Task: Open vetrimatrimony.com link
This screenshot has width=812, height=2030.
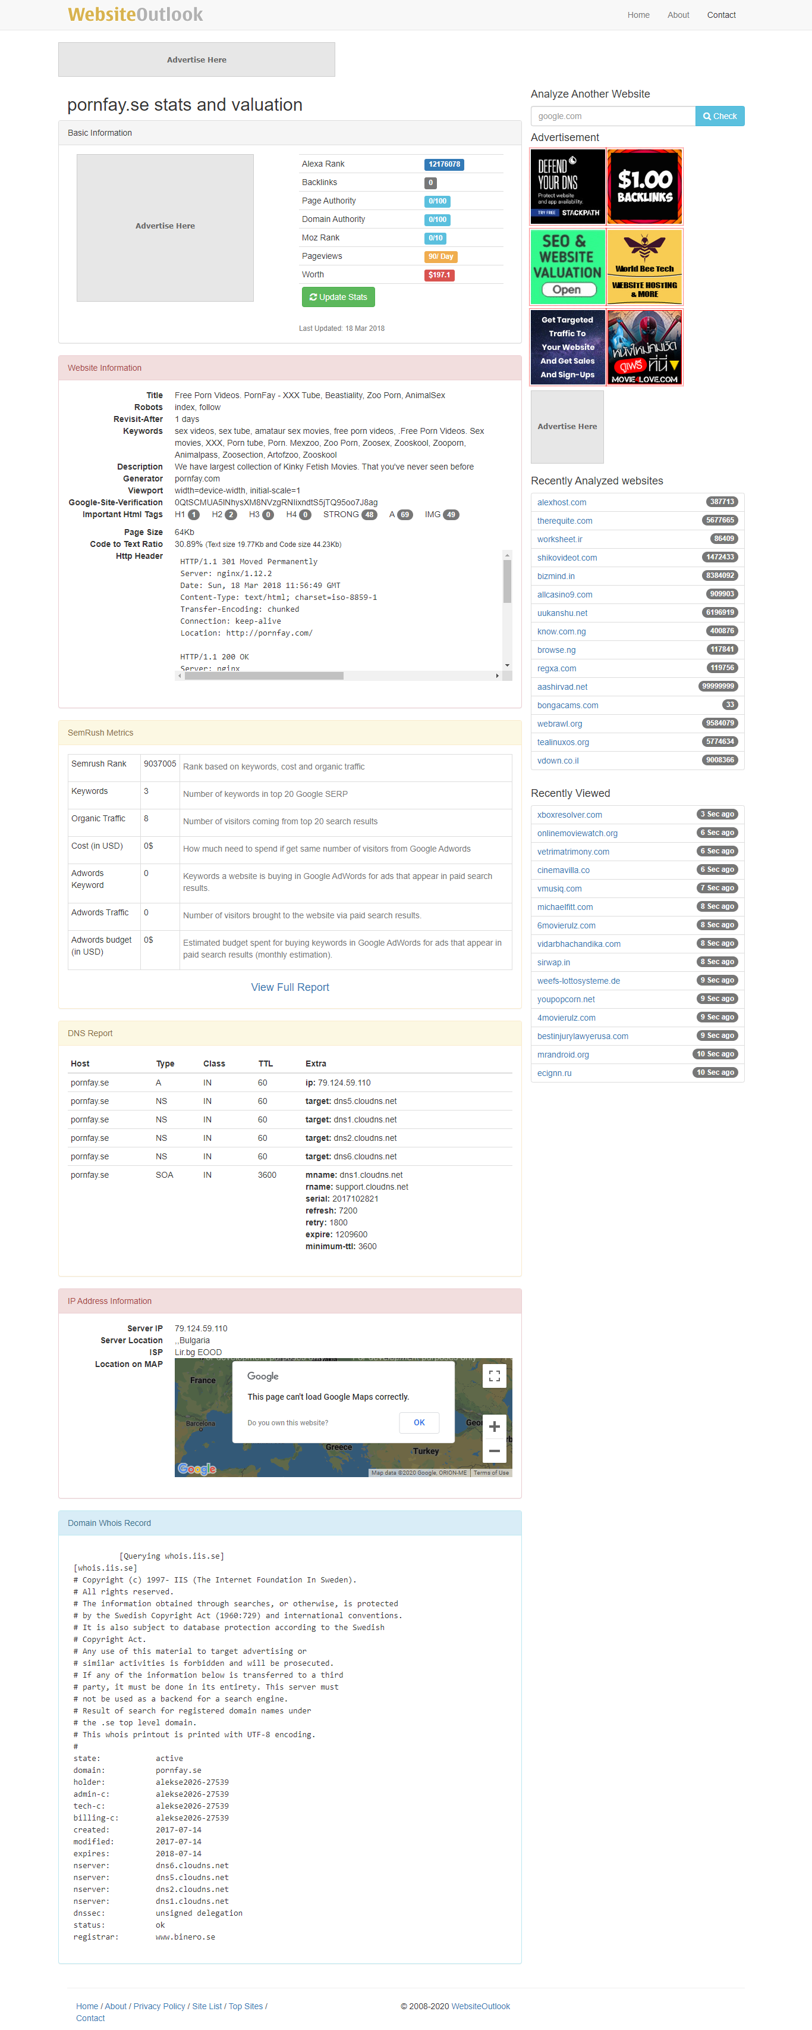Action: point(574,852)
